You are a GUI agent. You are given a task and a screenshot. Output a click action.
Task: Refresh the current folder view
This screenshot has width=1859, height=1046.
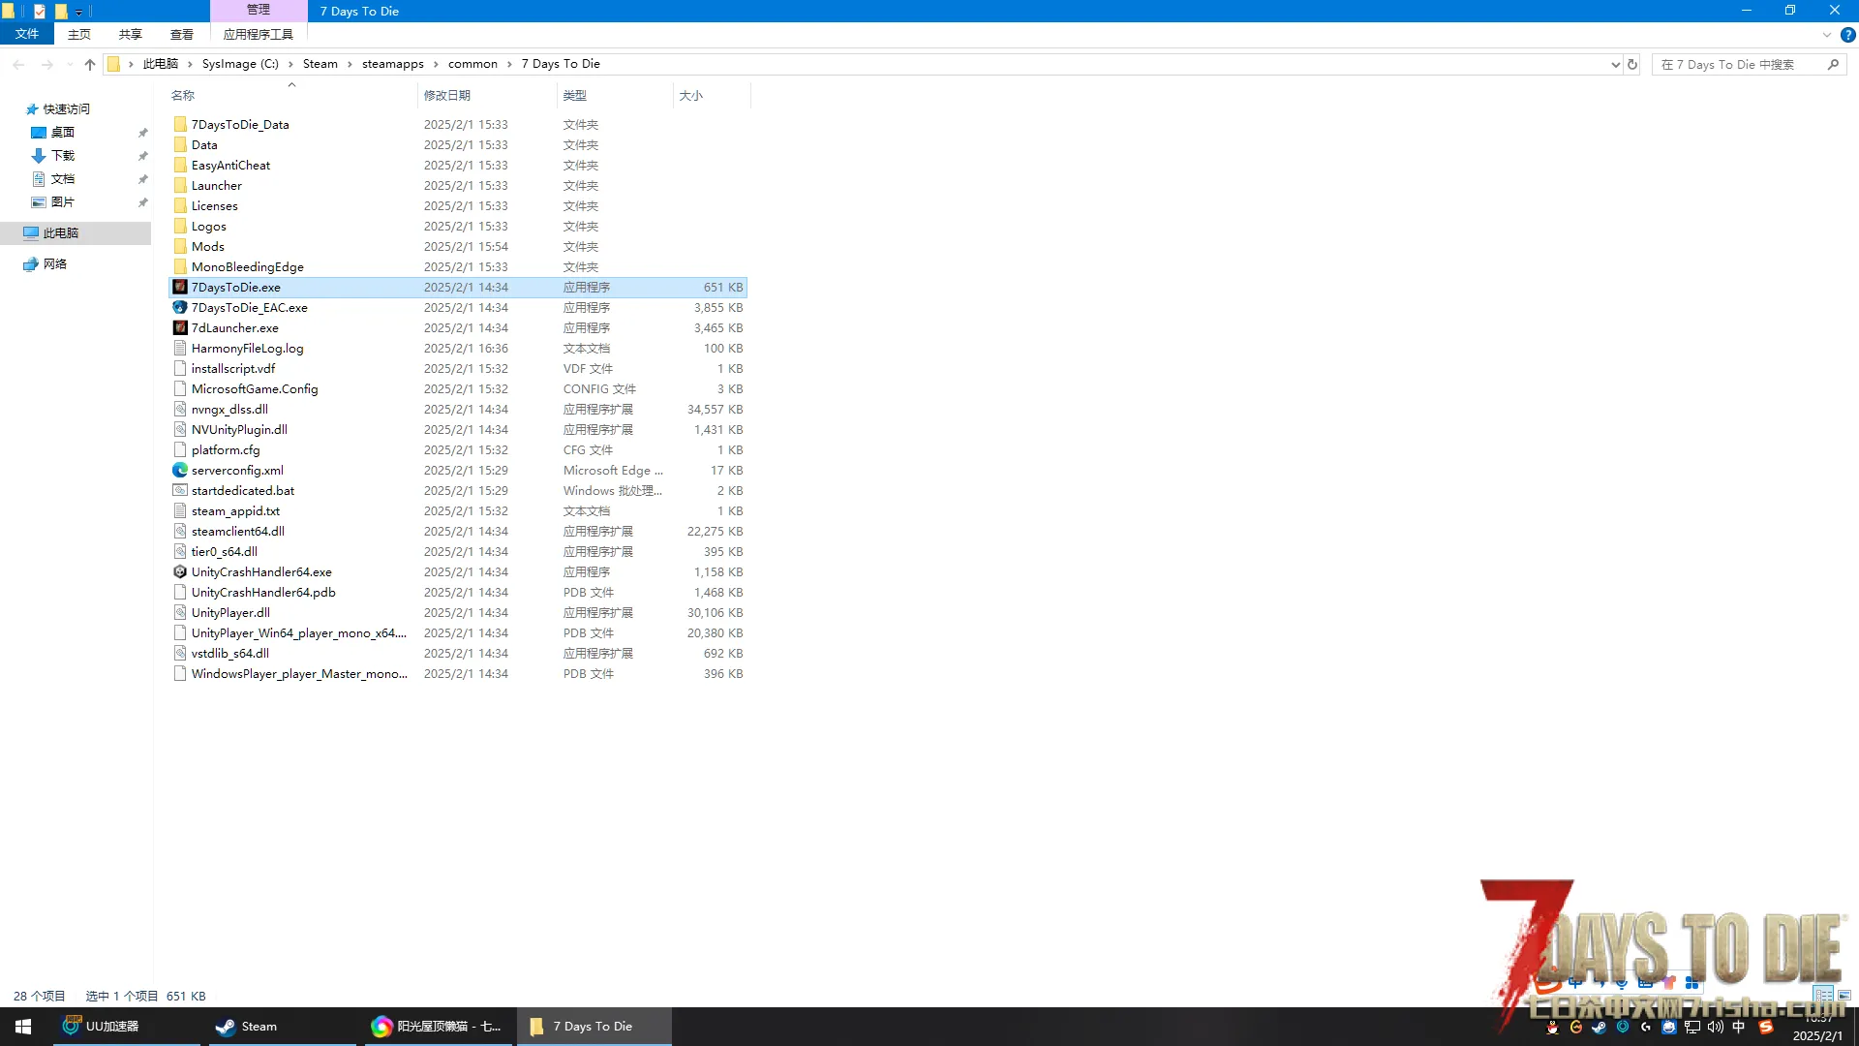tap(1632, 65)
